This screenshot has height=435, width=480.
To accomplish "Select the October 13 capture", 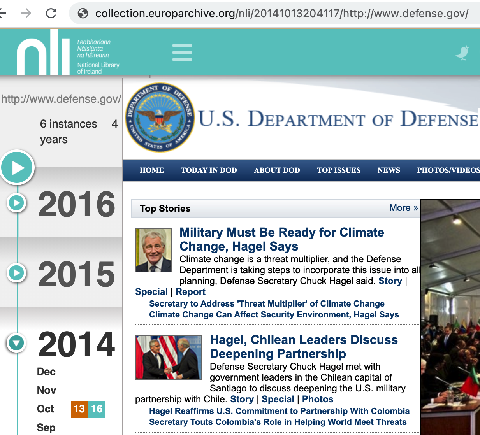I will pyautogui.click(x=79, y=409).
